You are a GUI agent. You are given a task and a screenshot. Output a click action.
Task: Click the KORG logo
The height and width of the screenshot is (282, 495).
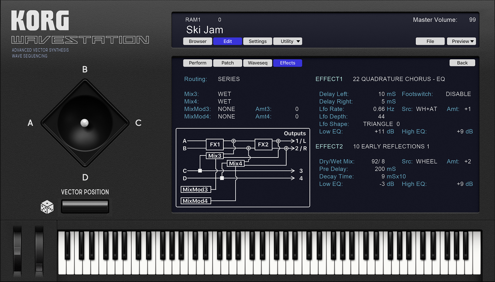click(x=40, y=20)
